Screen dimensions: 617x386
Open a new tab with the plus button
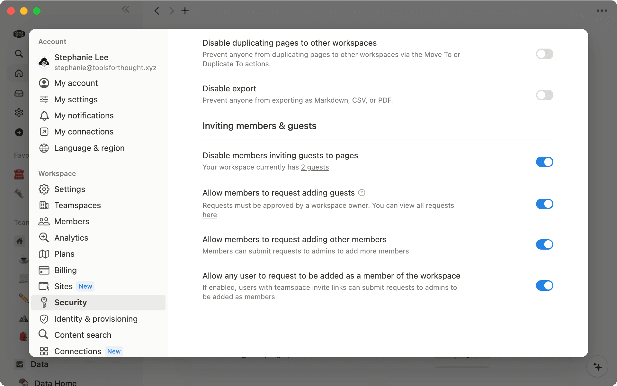click(x=185, y=11)
